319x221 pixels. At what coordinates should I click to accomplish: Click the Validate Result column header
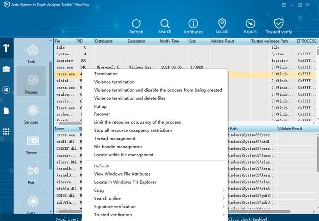(x=229, y=41)
